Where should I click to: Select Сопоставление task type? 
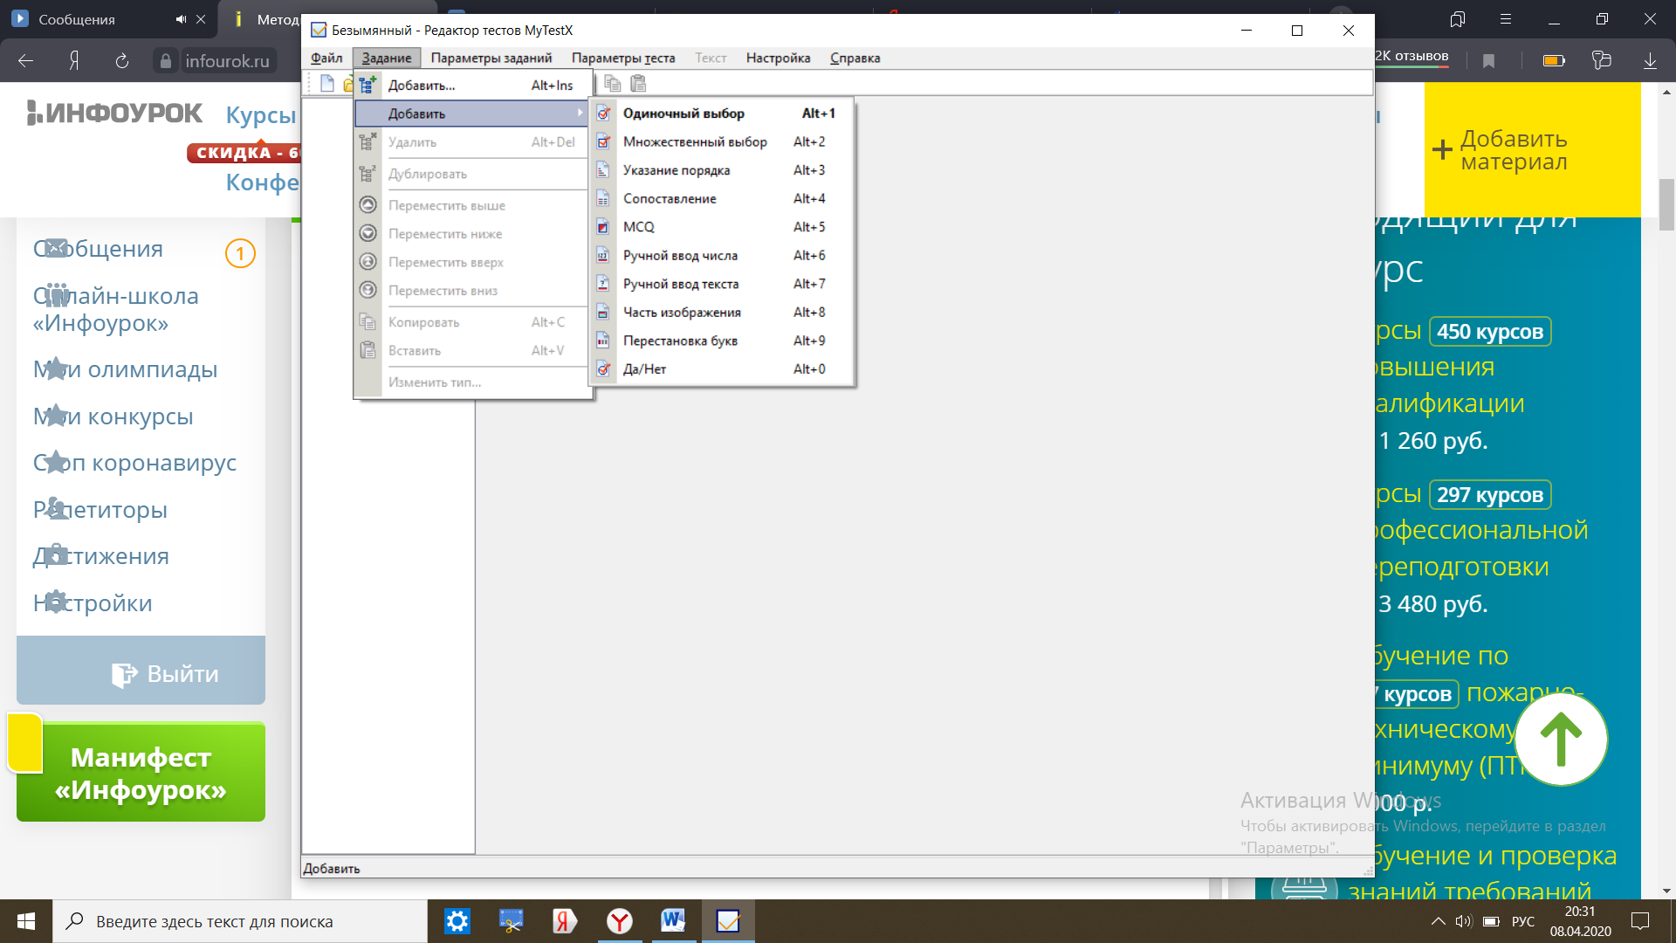[721, 198]
